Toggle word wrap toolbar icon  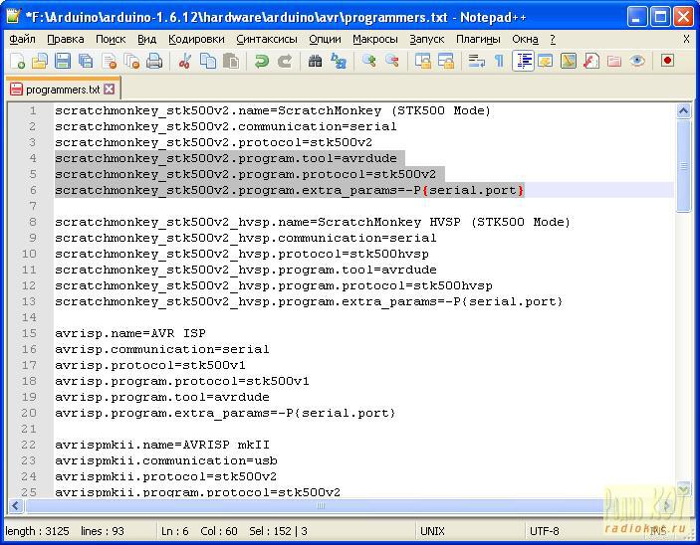point(476,61)
